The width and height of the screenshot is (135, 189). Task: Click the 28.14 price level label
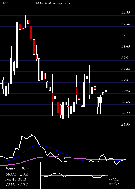click(126, 113)
